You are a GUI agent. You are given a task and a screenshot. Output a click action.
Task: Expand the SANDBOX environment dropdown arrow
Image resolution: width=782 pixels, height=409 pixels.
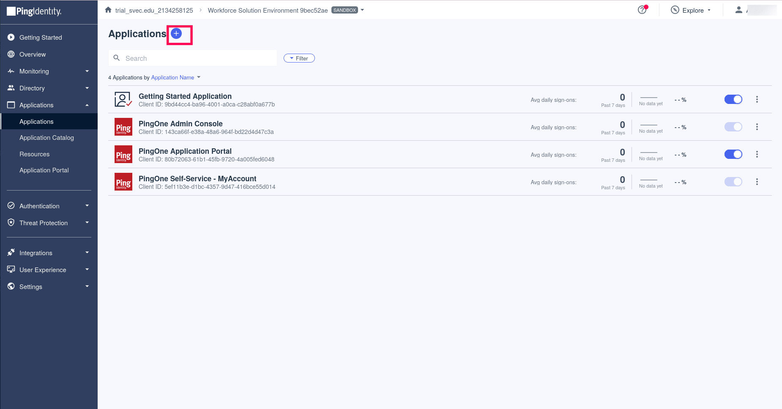coord(362,10)
